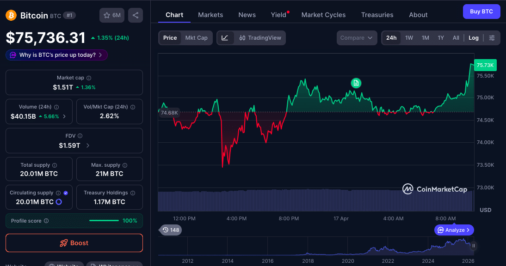The width and height of the screenshot is (506, 266).
Task: Open the share options icon
Action: [136, 15]
